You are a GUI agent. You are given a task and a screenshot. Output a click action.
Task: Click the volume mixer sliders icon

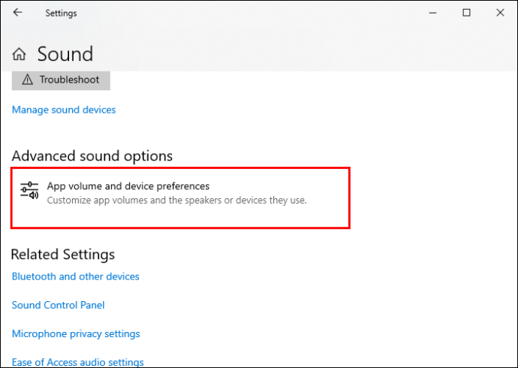pyautogui.click(x=29, y=191)
